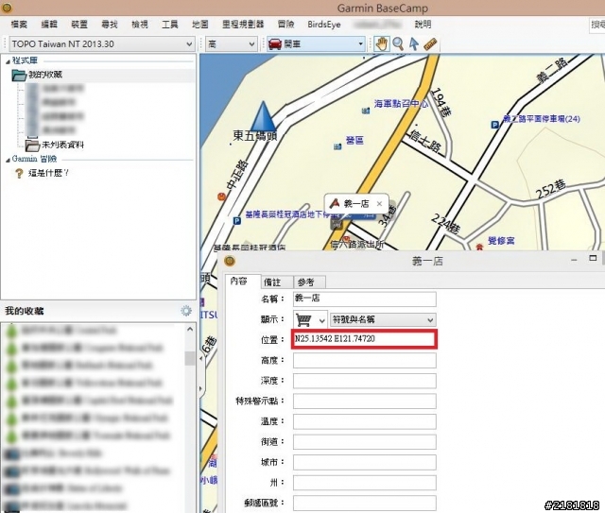Click the waypoint flag icon in 義一店 popup
Screen dimensions: 605x513
[334, 203]
